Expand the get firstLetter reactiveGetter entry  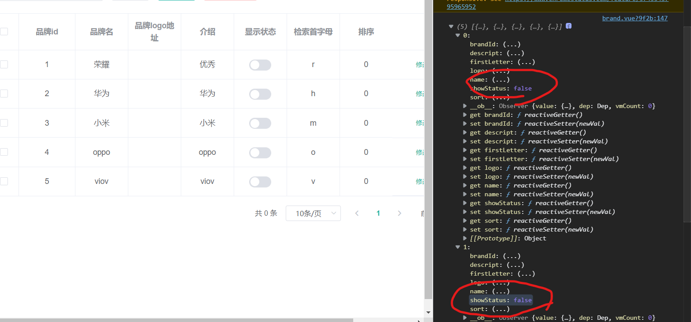point(465,150)
